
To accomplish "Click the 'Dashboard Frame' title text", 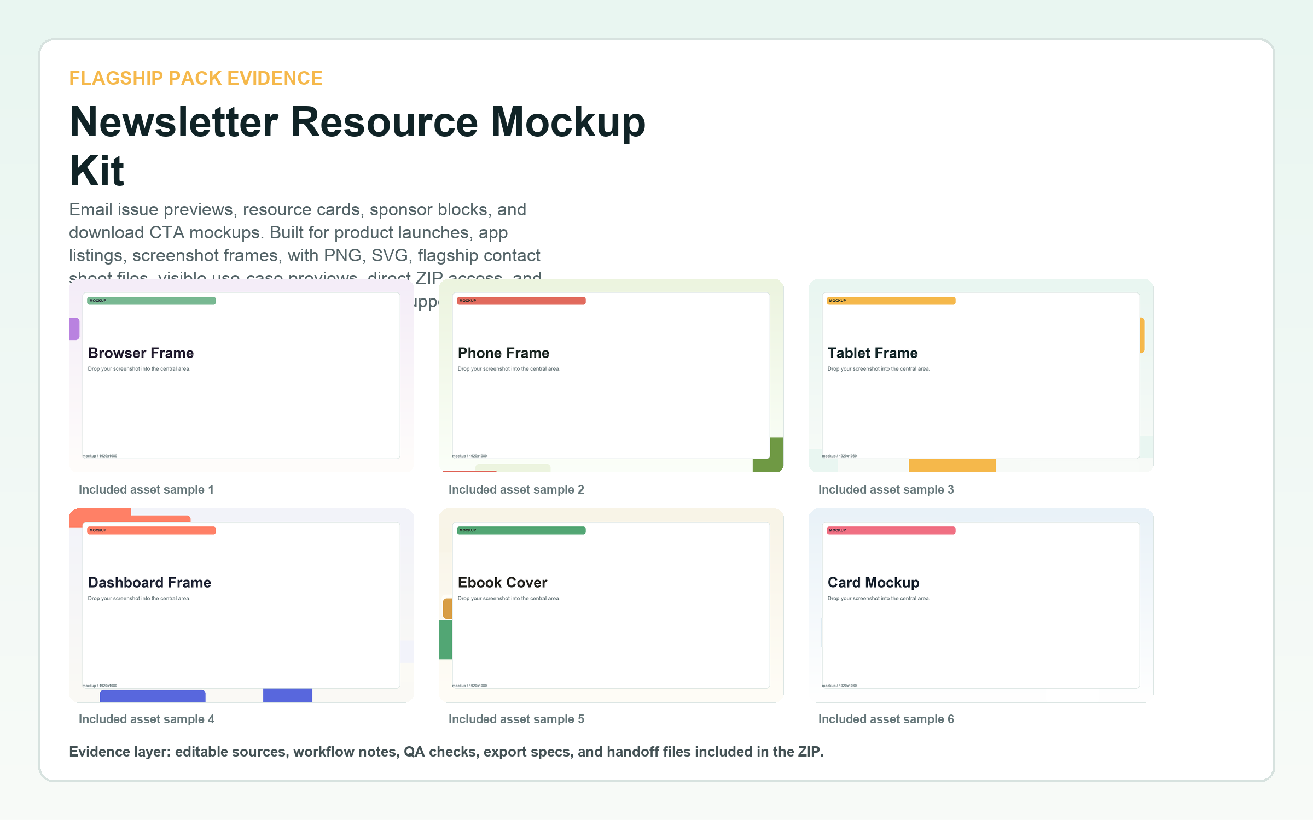I will [x=149, y=583].
